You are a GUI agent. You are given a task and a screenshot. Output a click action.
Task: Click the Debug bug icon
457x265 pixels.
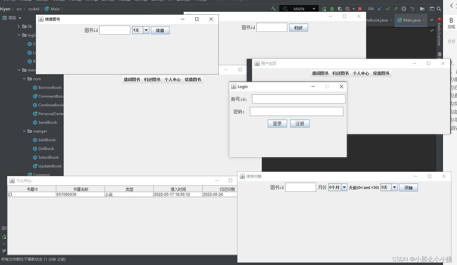[x=332, y=9]
